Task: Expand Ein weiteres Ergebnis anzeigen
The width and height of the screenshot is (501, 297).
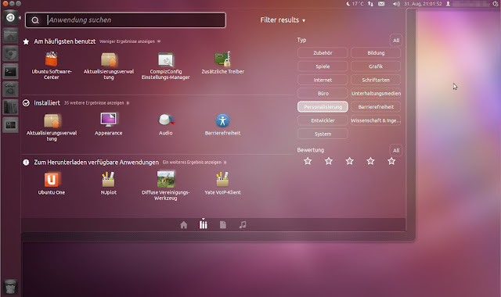Action: click(x=195, y=163)
